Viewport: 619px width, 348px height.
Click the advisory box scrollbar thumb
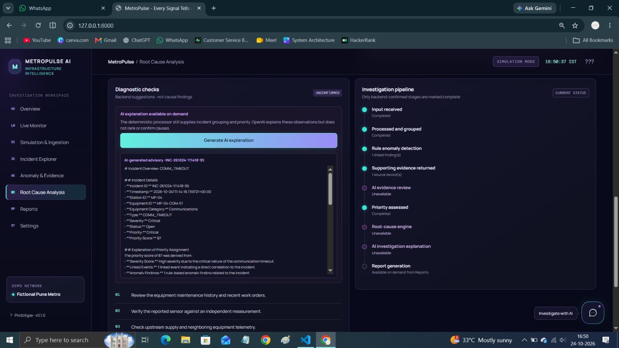tap(330, 189)
